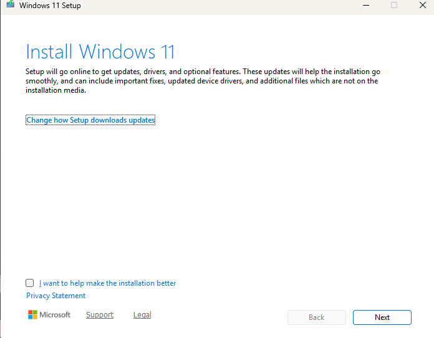Click the Windows 11 Setup title bar icon

coord(9,6)
